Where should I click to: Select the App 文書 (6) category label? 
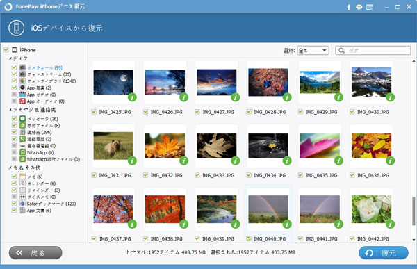tap(39, 211)
